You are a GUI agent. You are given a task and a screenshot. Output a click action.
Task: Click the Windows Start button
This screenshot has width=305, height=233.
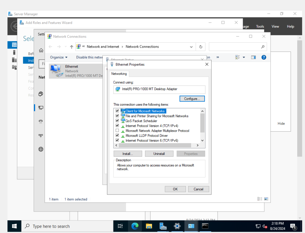tap(14, 226)
